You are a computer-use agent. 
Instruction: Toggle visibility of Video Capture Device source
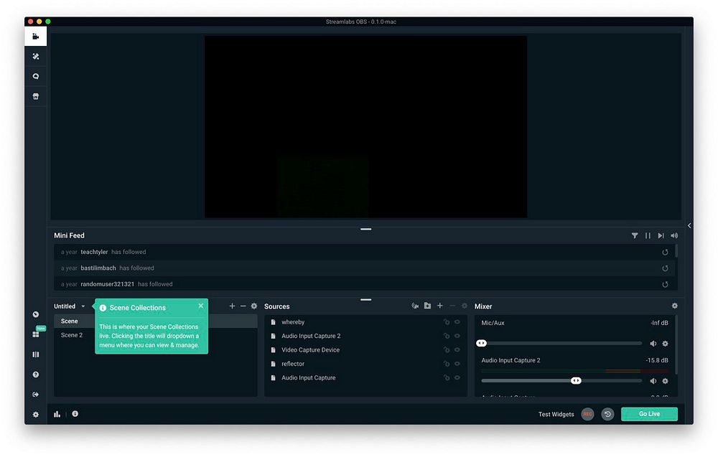(x=457, y=350)
